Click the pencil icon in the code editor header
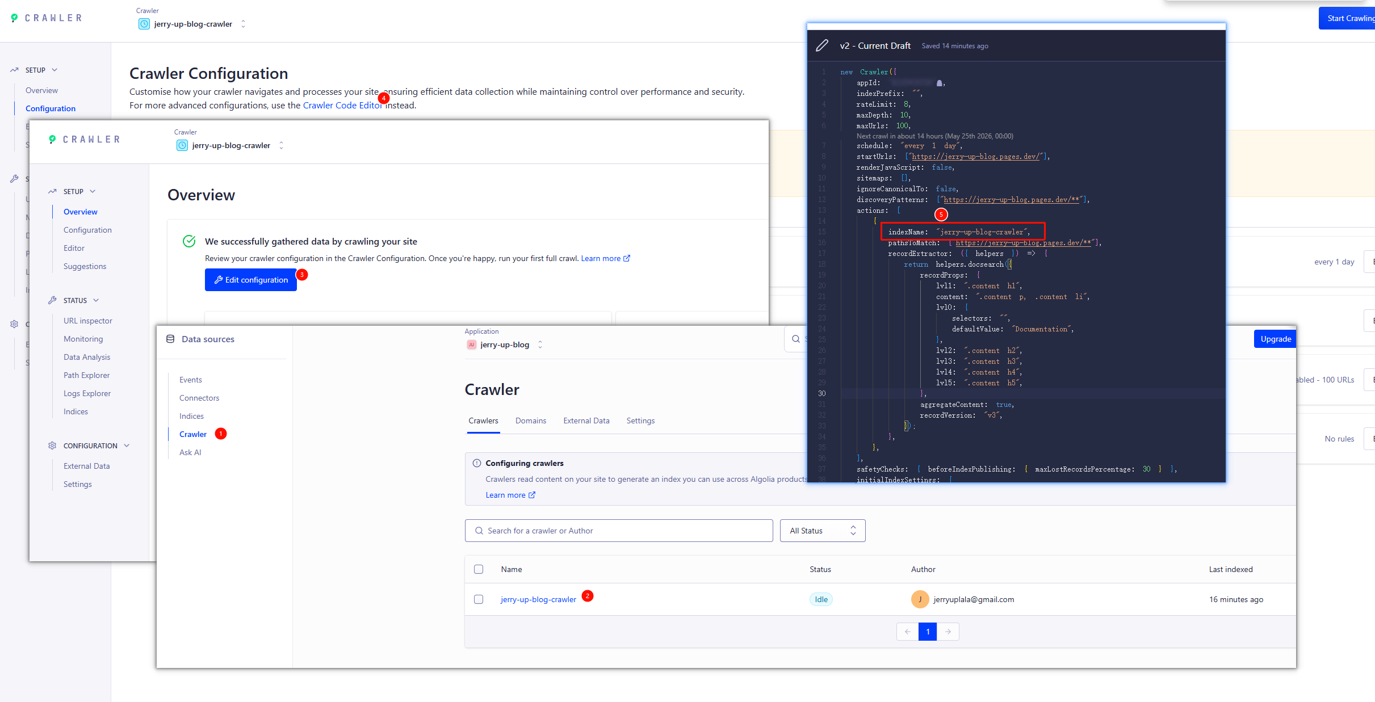 pos(822,46)
